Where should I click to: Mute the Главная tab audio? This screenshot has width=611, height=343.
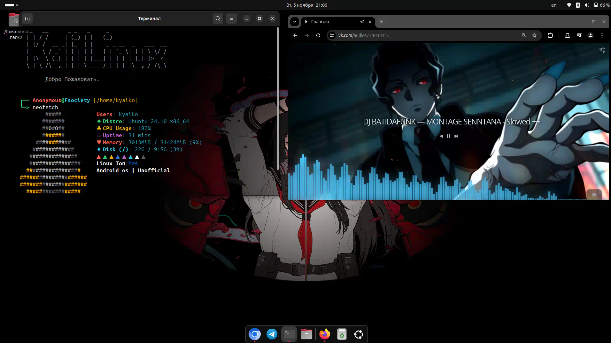pos(362,22)
